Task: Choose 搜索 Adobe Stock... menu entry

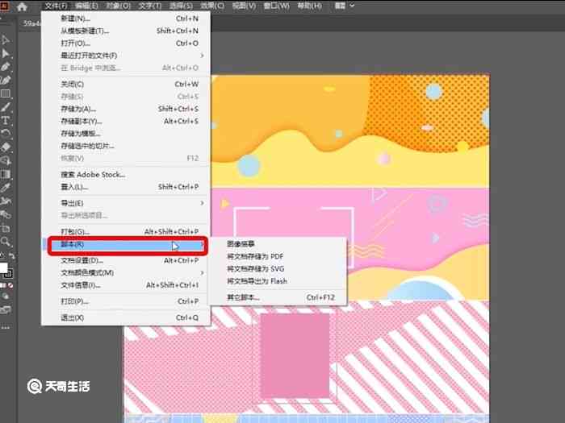Action: pos(126,175)
